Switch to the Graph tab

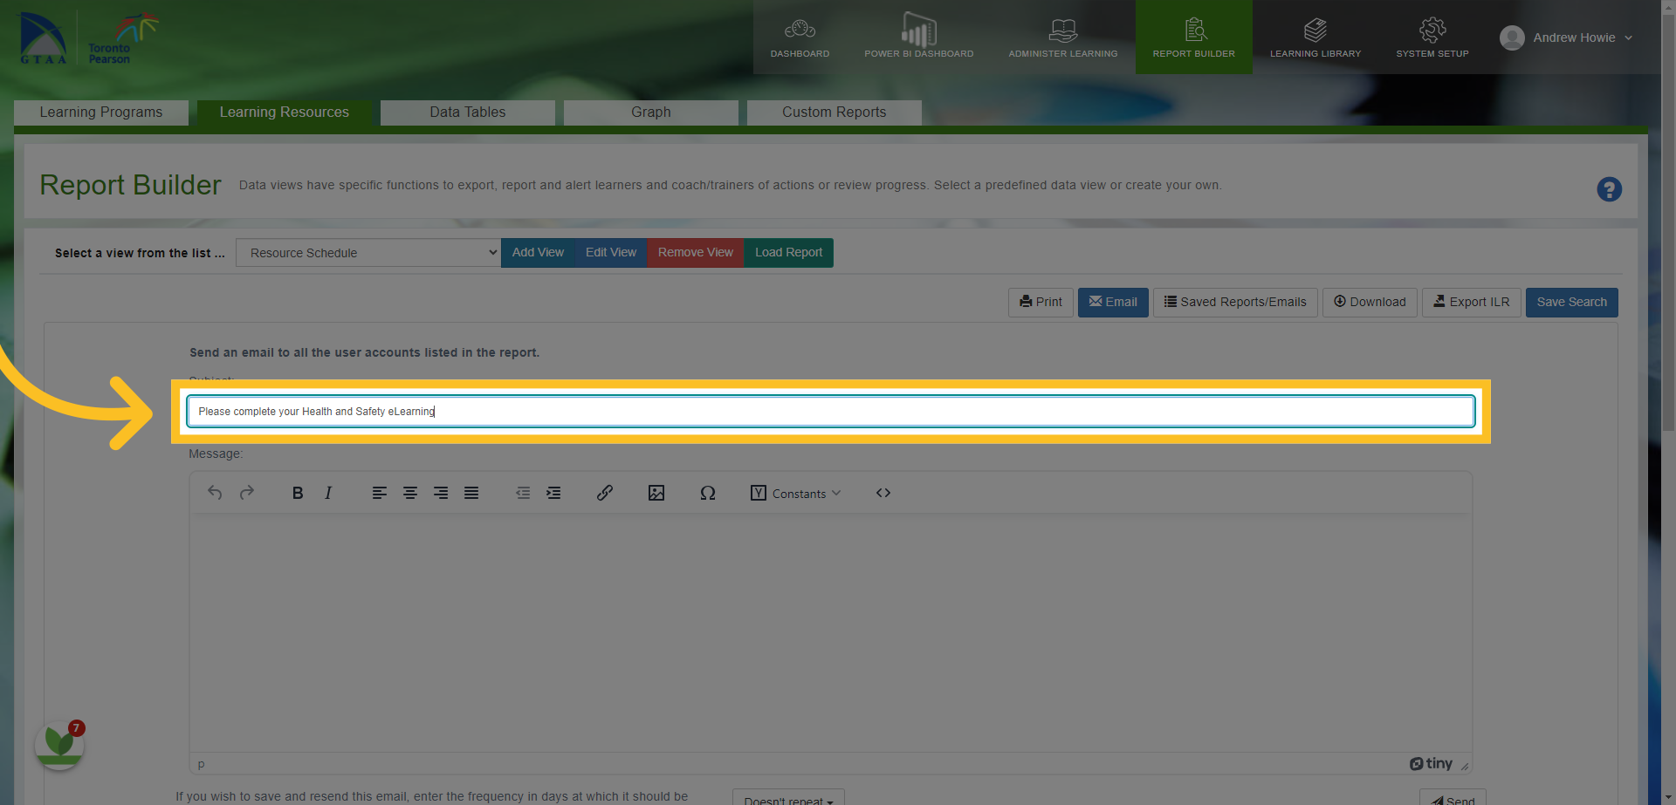651,113
